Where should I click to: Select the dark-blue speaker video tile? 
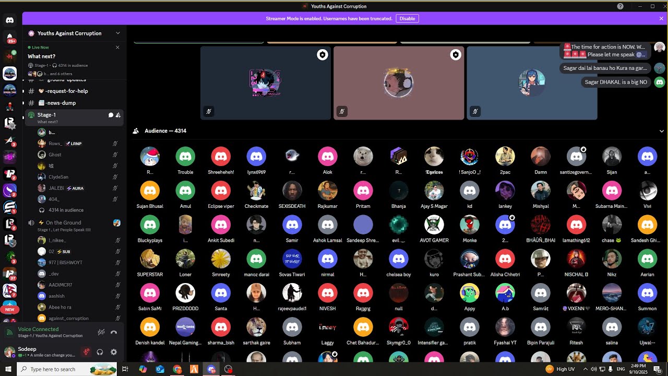(266, 83)
